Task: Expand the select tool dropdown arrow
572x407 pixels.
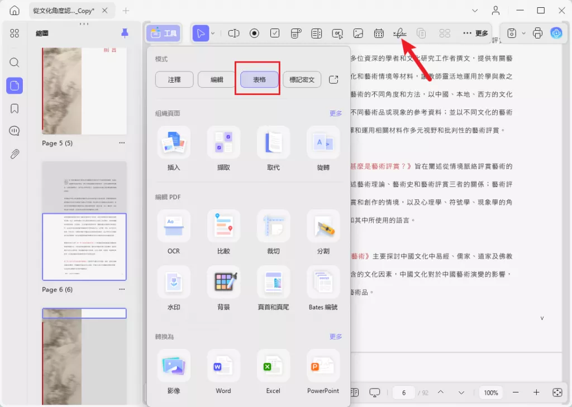Action: click(213, 33)
